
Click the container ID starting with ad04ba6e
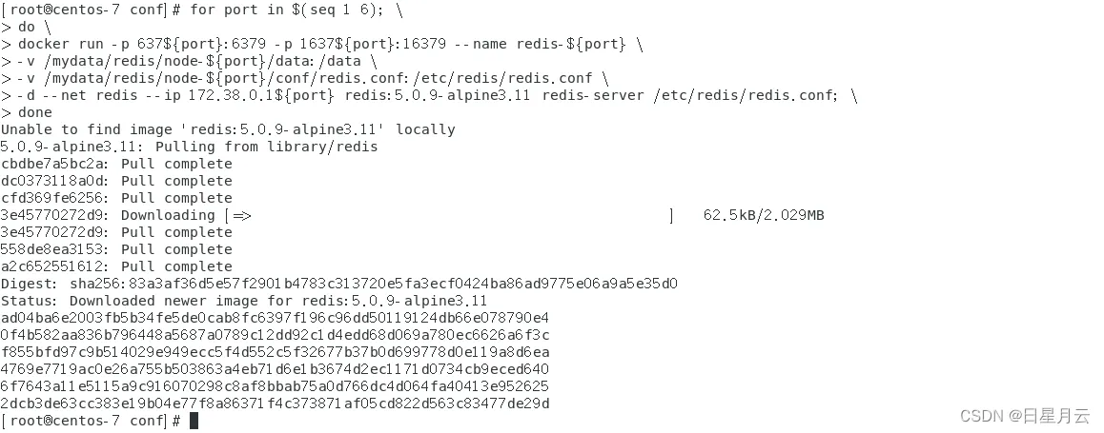(275, 318)
